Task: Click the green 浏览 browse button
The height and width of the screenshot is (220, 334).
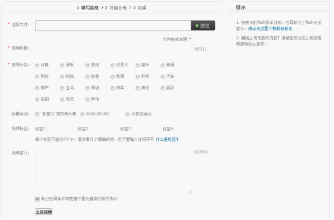Action: [203, 26]
